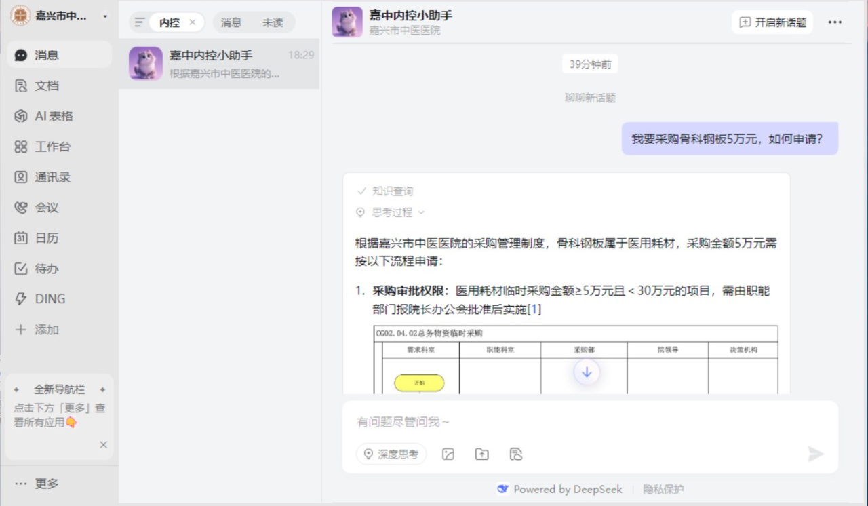868x506 pixels.
Task: Open 会议 meetings
Action: point(46,208)
